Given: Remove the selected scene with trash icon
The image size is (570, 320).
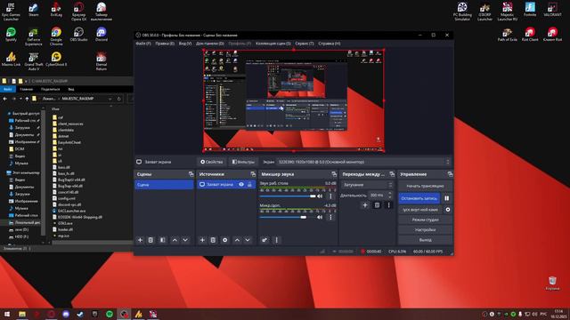Looking at the screenshot, I should tap(151, 240).
